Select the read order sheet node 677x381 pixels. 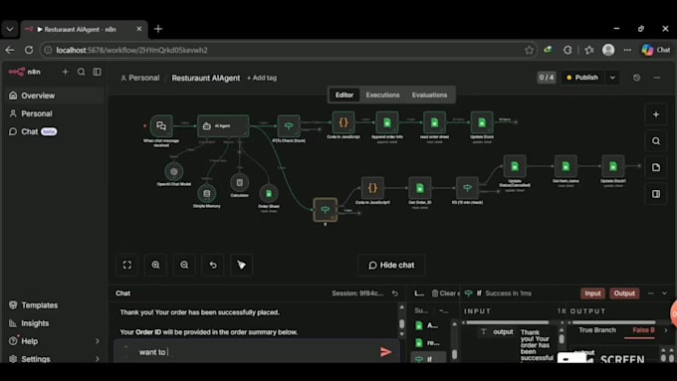(434, 122)
